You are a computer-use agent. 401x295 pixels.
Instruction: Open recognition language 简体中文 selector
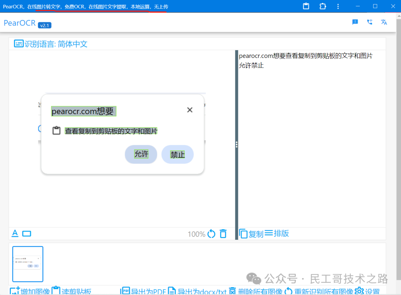[50, 44]
